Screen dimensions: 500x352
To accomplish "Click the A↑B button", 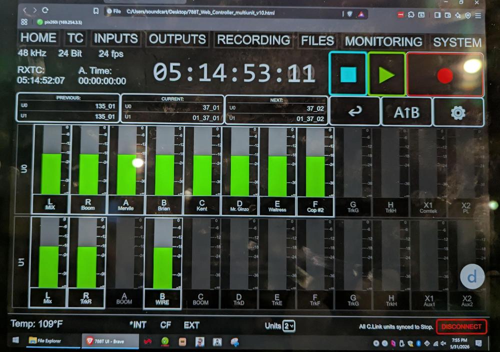I will pyautogui.click(x=406, y=112).
